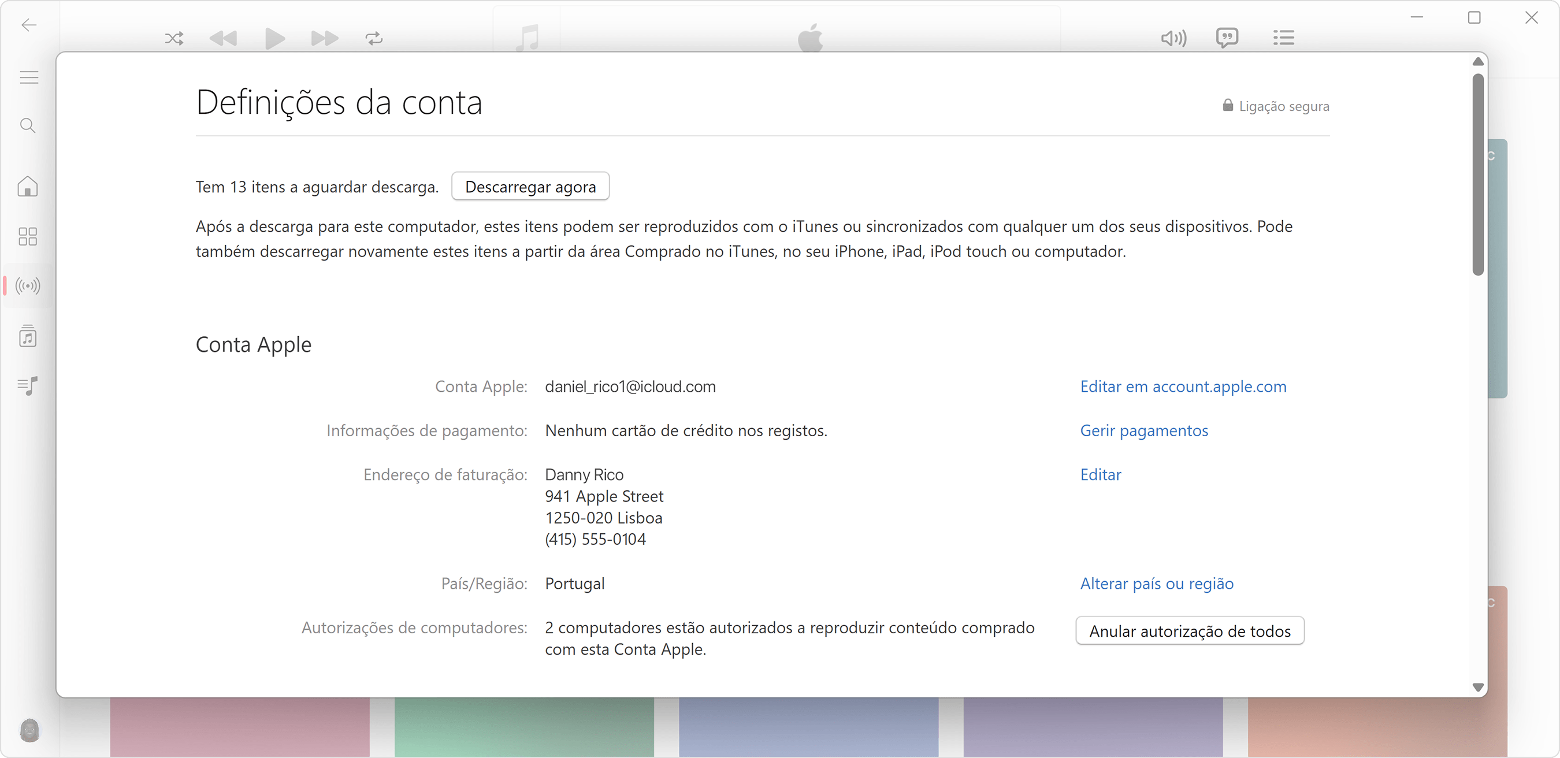
Task: Click the 'Conta Apple' section heading
Action: coord(254,344)
